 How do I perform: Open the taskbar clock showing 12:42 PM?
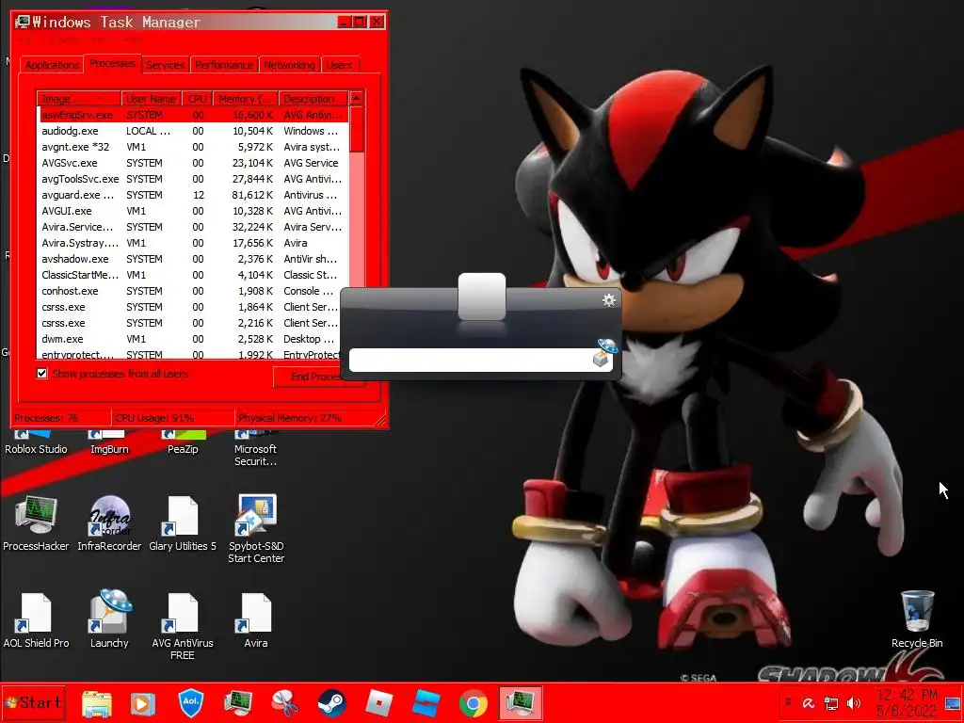[907, 703]
